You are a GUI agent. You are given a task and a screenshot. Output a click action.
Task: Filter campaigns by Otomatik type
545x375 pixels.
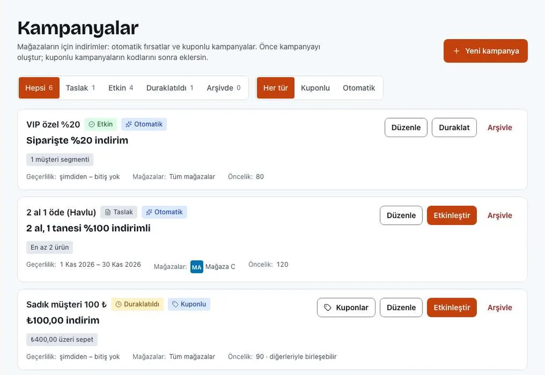[359, 88]
